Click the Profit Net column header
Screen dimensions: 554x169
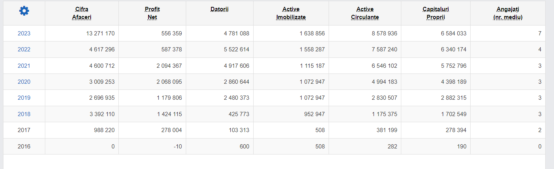coord(152,13)
